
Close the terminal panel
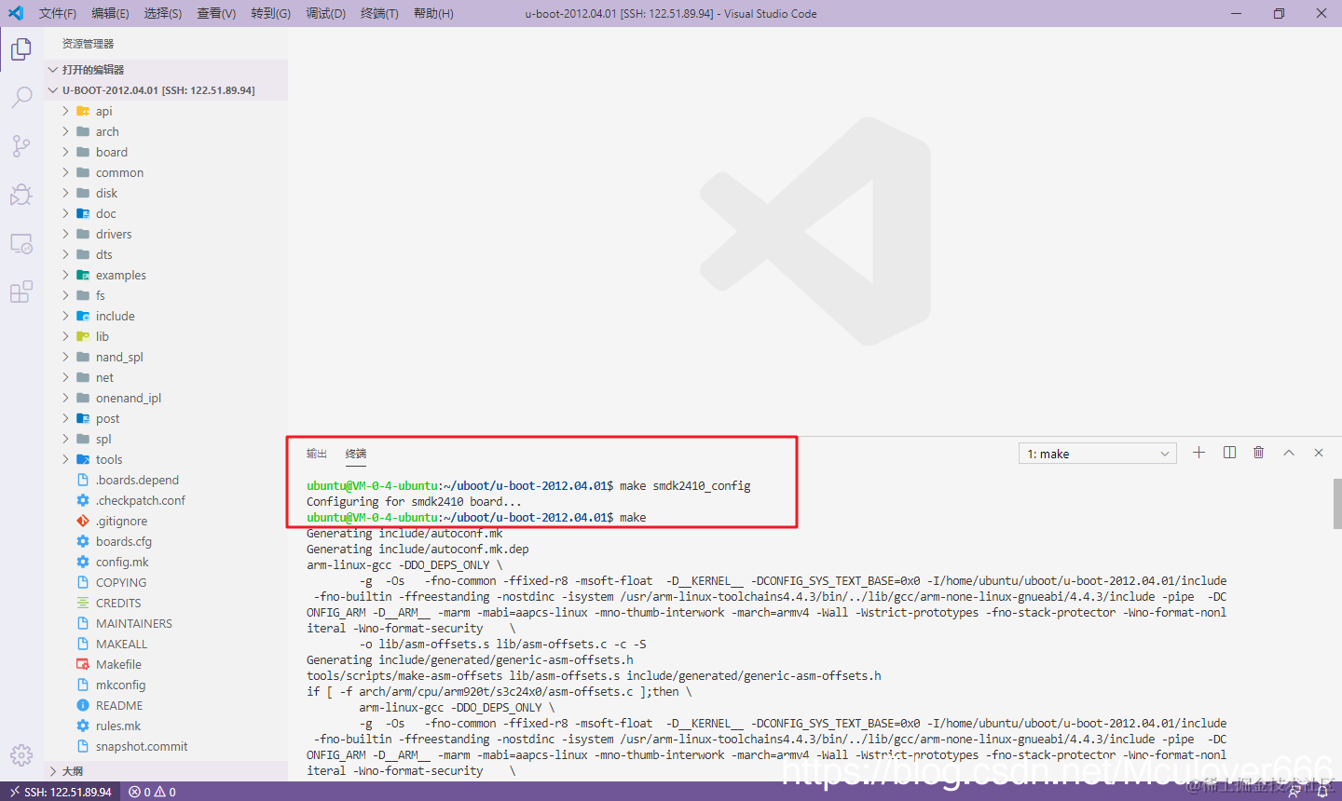1319,453
